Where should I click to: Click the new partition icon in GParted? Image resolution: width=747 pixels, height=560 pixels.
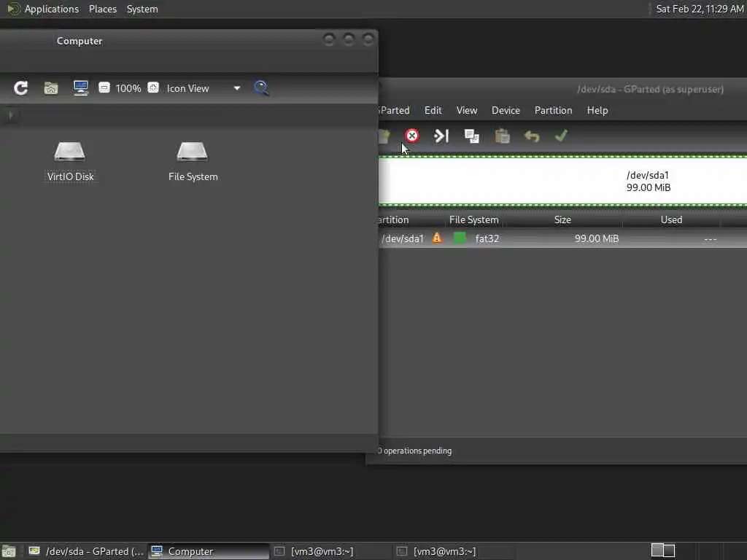coord(384,136)
